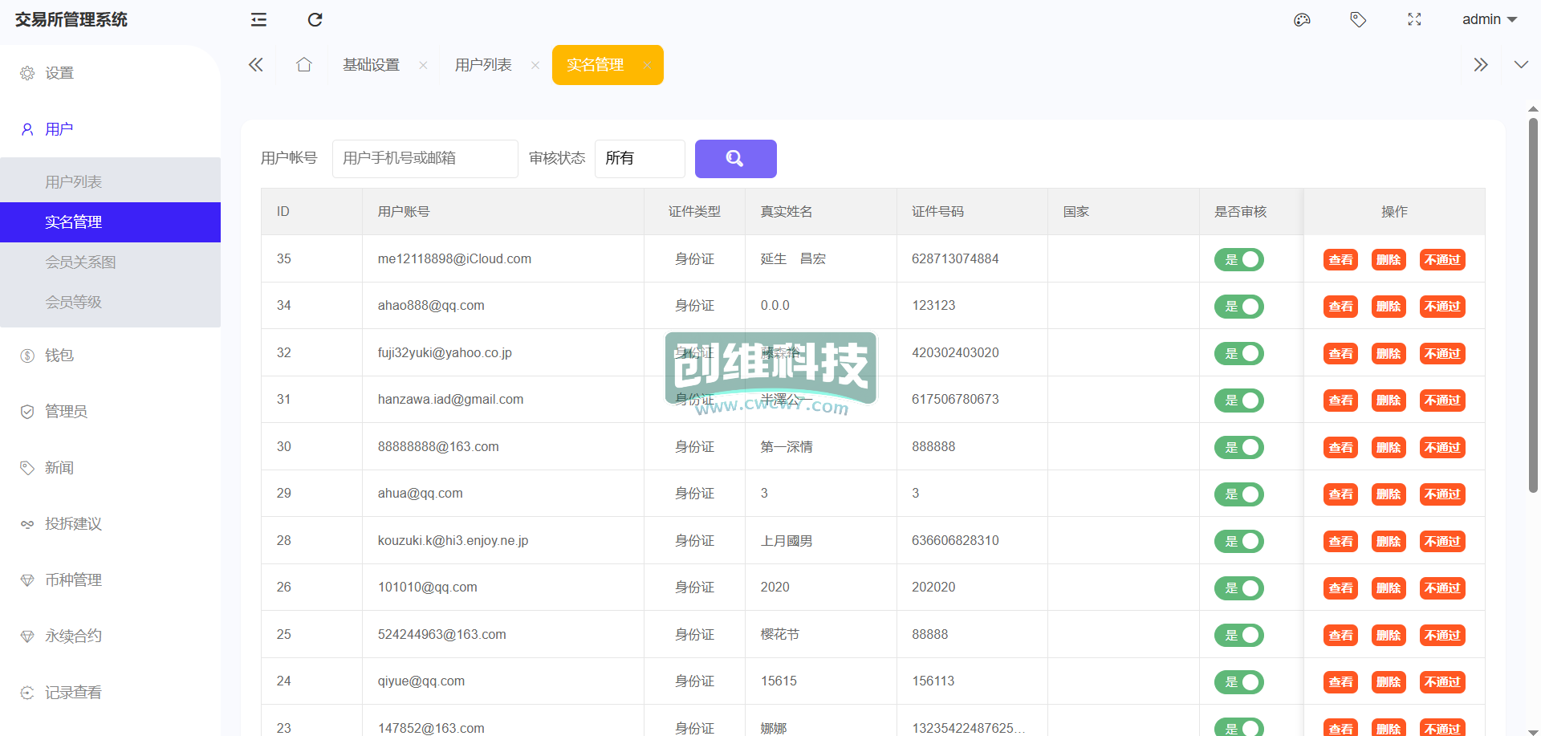Disable review switch for kouzuki.k@hi3.enjoy.ne.jp
This screenshot has width=1541, height=736.
pyautogui.click(x=1238, y=542)
